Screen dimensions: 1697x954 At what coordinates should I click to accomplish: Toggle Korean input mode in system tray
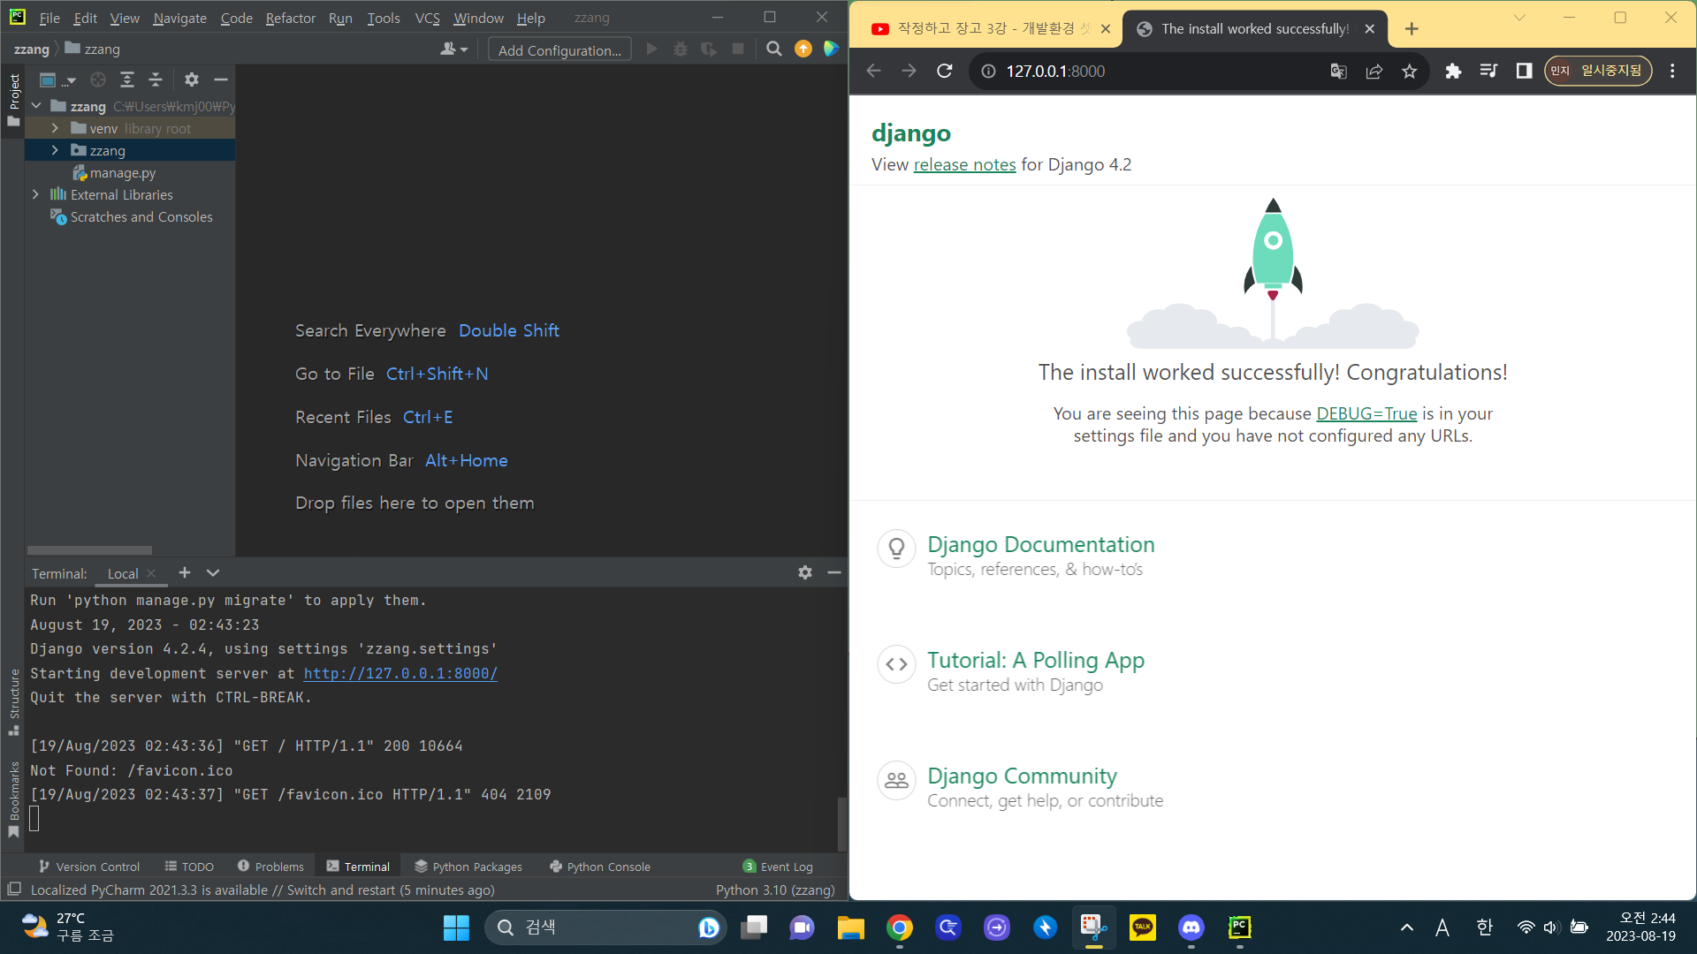tap(1485, 927)
